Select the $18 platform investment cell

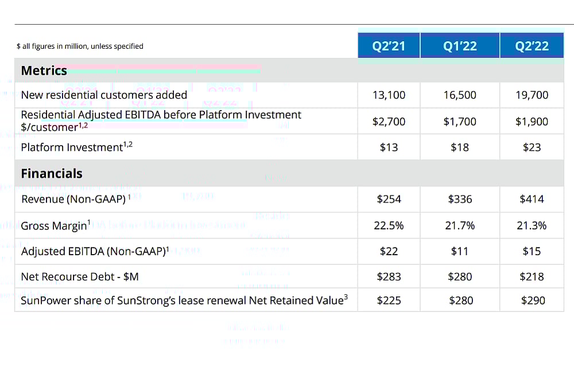coord(460,147)
